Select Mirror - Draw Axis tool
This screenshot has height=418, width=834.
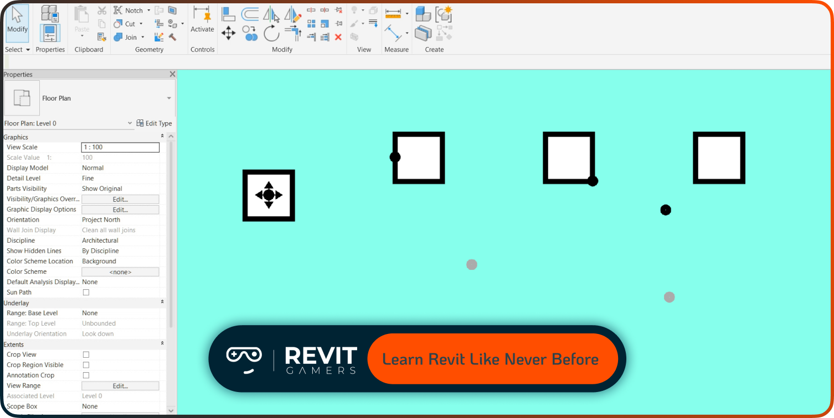coord(293,14)
